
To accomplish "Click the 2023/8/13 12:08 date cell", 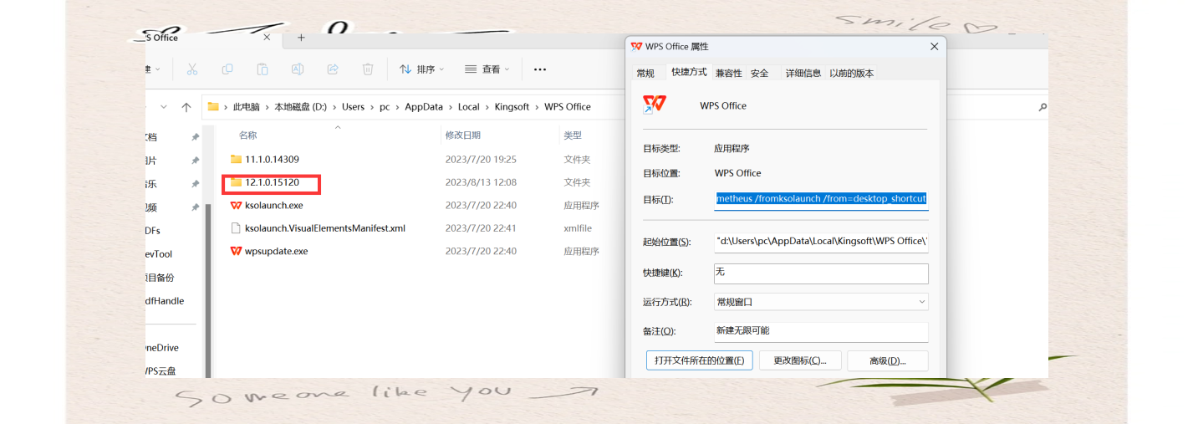I will click(x=480, y=182).
